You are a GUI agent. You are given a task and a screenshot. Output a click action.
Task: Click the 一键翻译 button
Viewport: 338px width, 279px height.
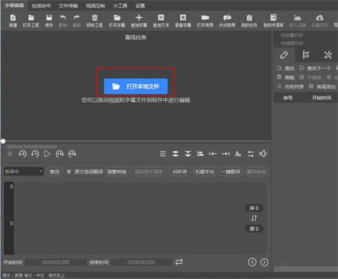(231, 171)
